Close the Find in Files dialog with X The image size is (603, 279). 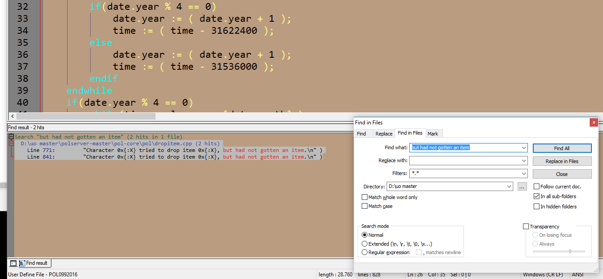click(x=593, y=122)
